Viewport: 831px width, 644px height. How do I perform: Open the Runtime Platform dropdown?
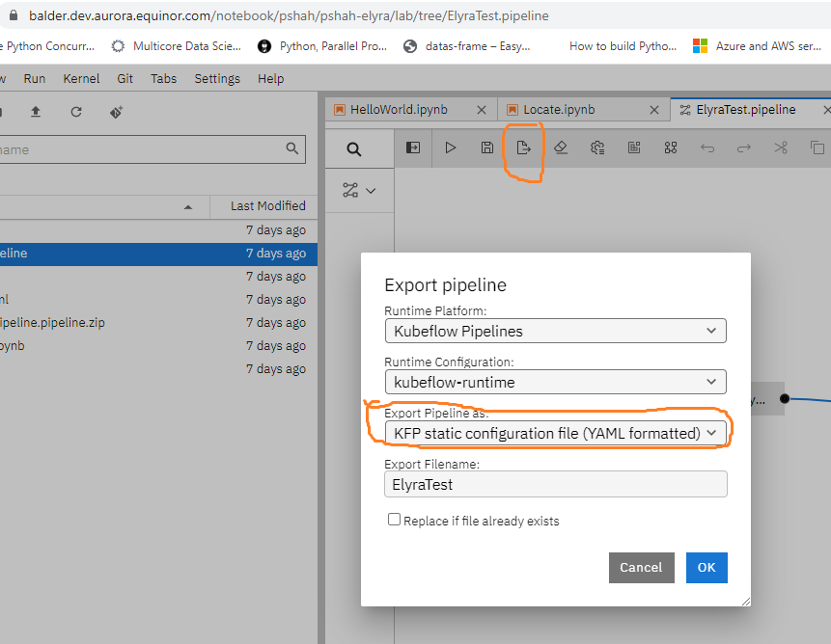coord(555,331)
